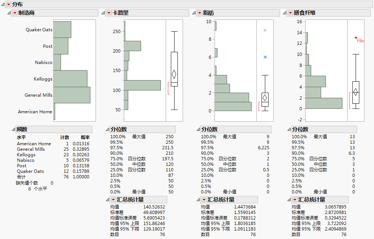Click the 卡路里 mean value 140.52632

pos(154,207)
